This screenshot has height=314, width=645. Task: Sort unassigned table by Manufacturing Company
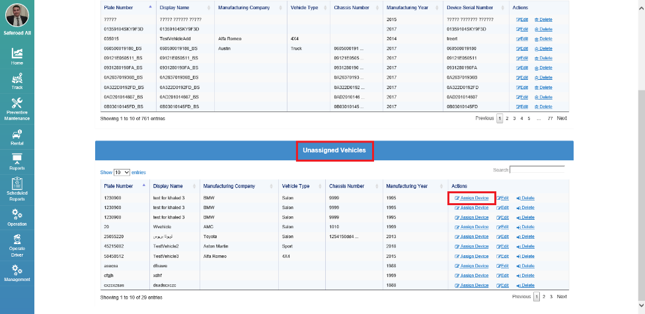point(239,186)
